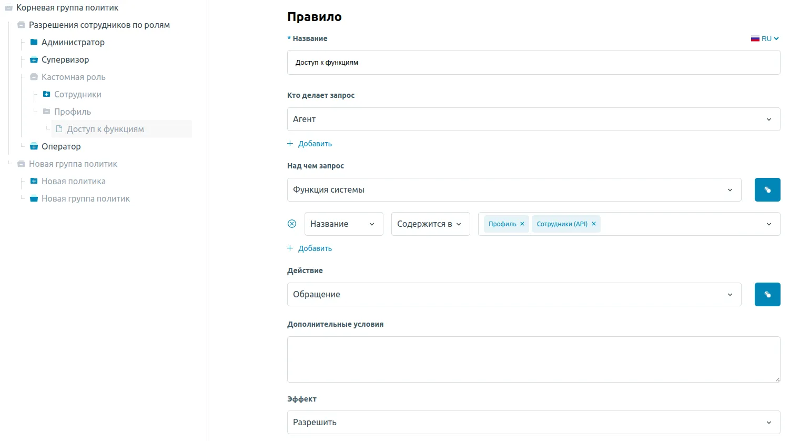Viewport: 790px width, 441px height.
Task: Click the blue icon button beside Обращение
Action: [767, 295]
